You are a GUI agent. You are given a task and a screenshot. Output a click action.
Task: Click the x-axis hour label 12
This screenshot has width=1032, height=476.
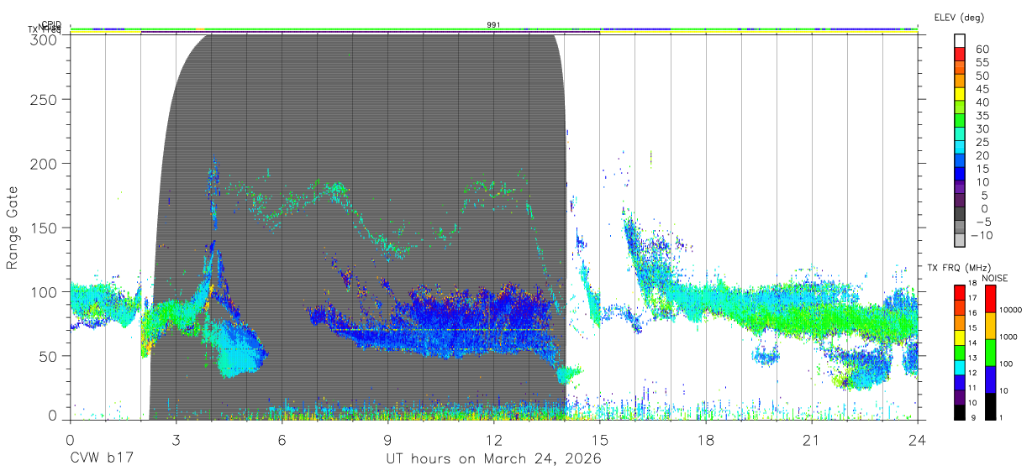[x=494, y=439]
